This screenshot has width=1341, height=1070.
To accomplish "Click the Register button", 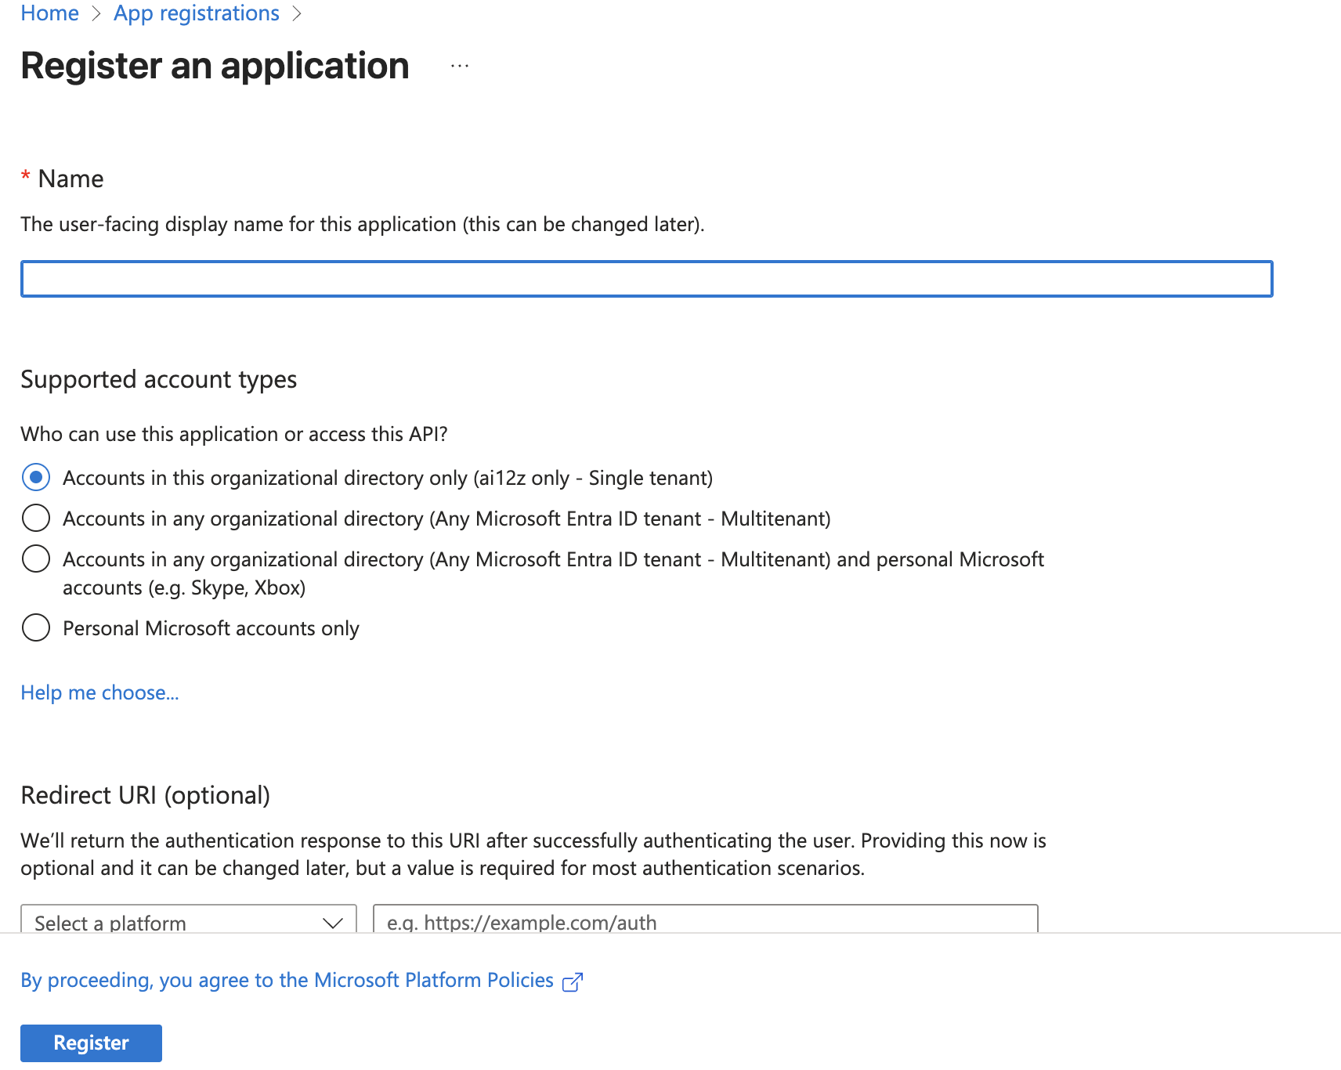I will (x=90, y=1043).
